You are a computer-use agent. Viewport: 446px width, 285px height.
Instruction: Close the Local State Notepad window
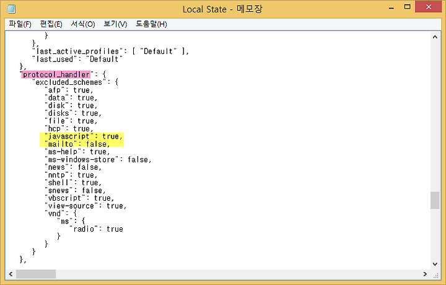429,7
